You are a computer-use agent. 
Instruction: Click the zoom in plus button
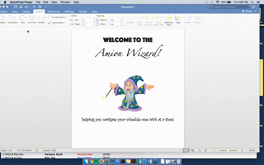242,151
